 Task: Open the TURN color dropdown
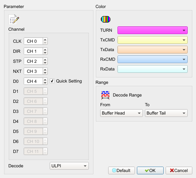click(153, 30)
